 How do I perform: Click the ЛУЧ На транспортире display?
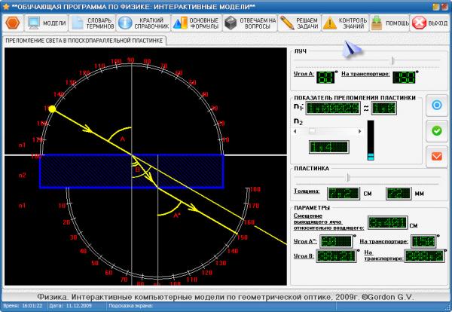click(x=404, y=77)
